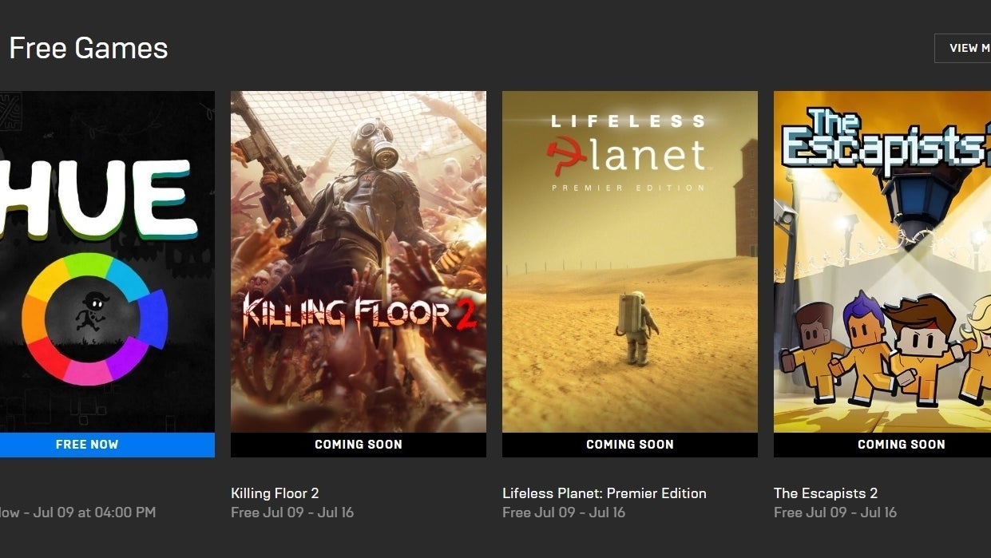
Task: Click Lifeless Planet free dates text
Action: point(564,512)
